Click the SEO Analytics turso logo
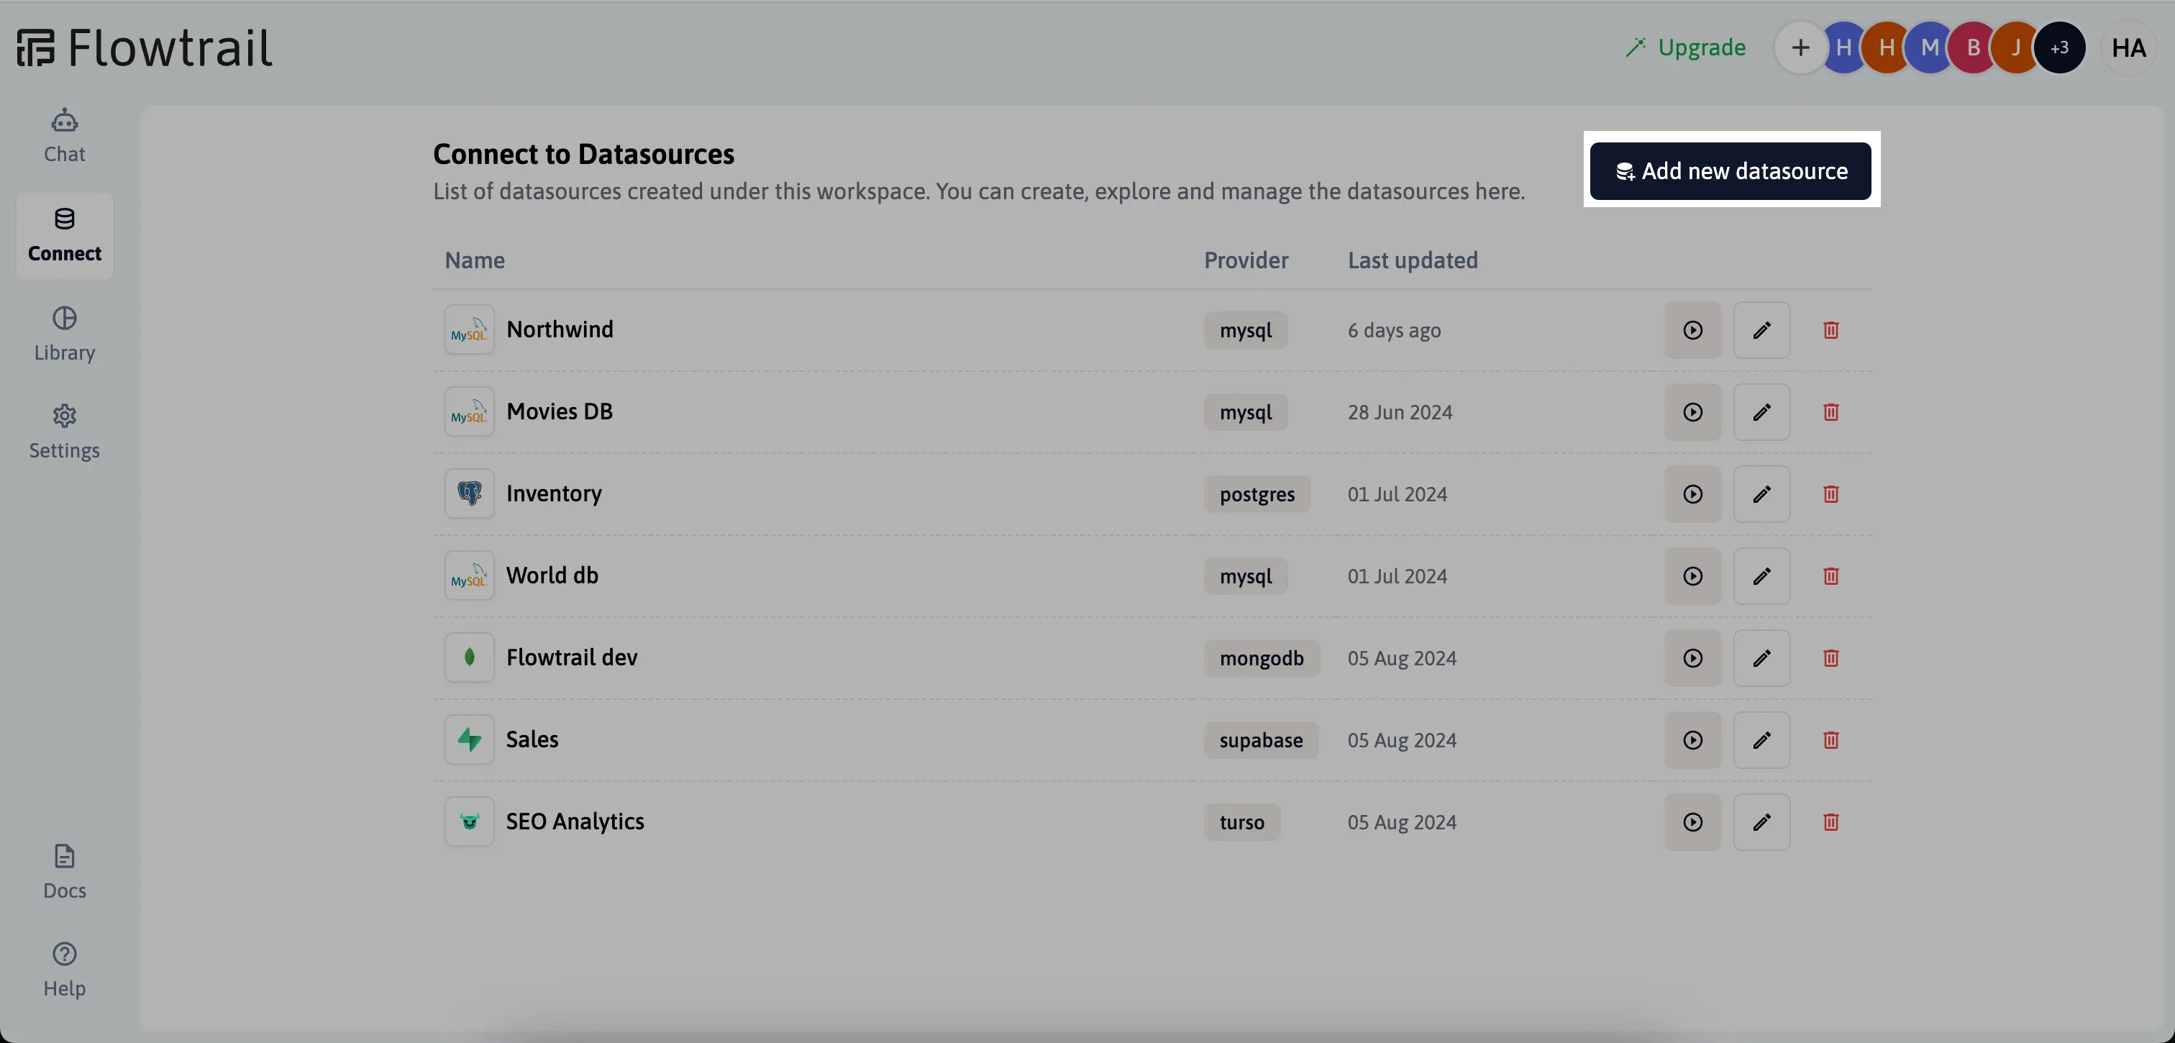This screenshot has height=1043, width=2175. coord(470,821)
